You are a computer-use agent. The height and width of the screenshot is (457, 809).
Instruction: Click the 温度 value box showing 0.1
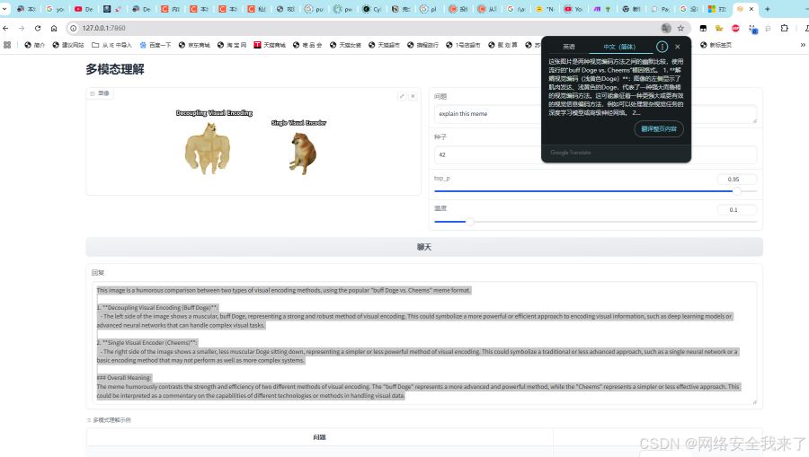(736, 210)
